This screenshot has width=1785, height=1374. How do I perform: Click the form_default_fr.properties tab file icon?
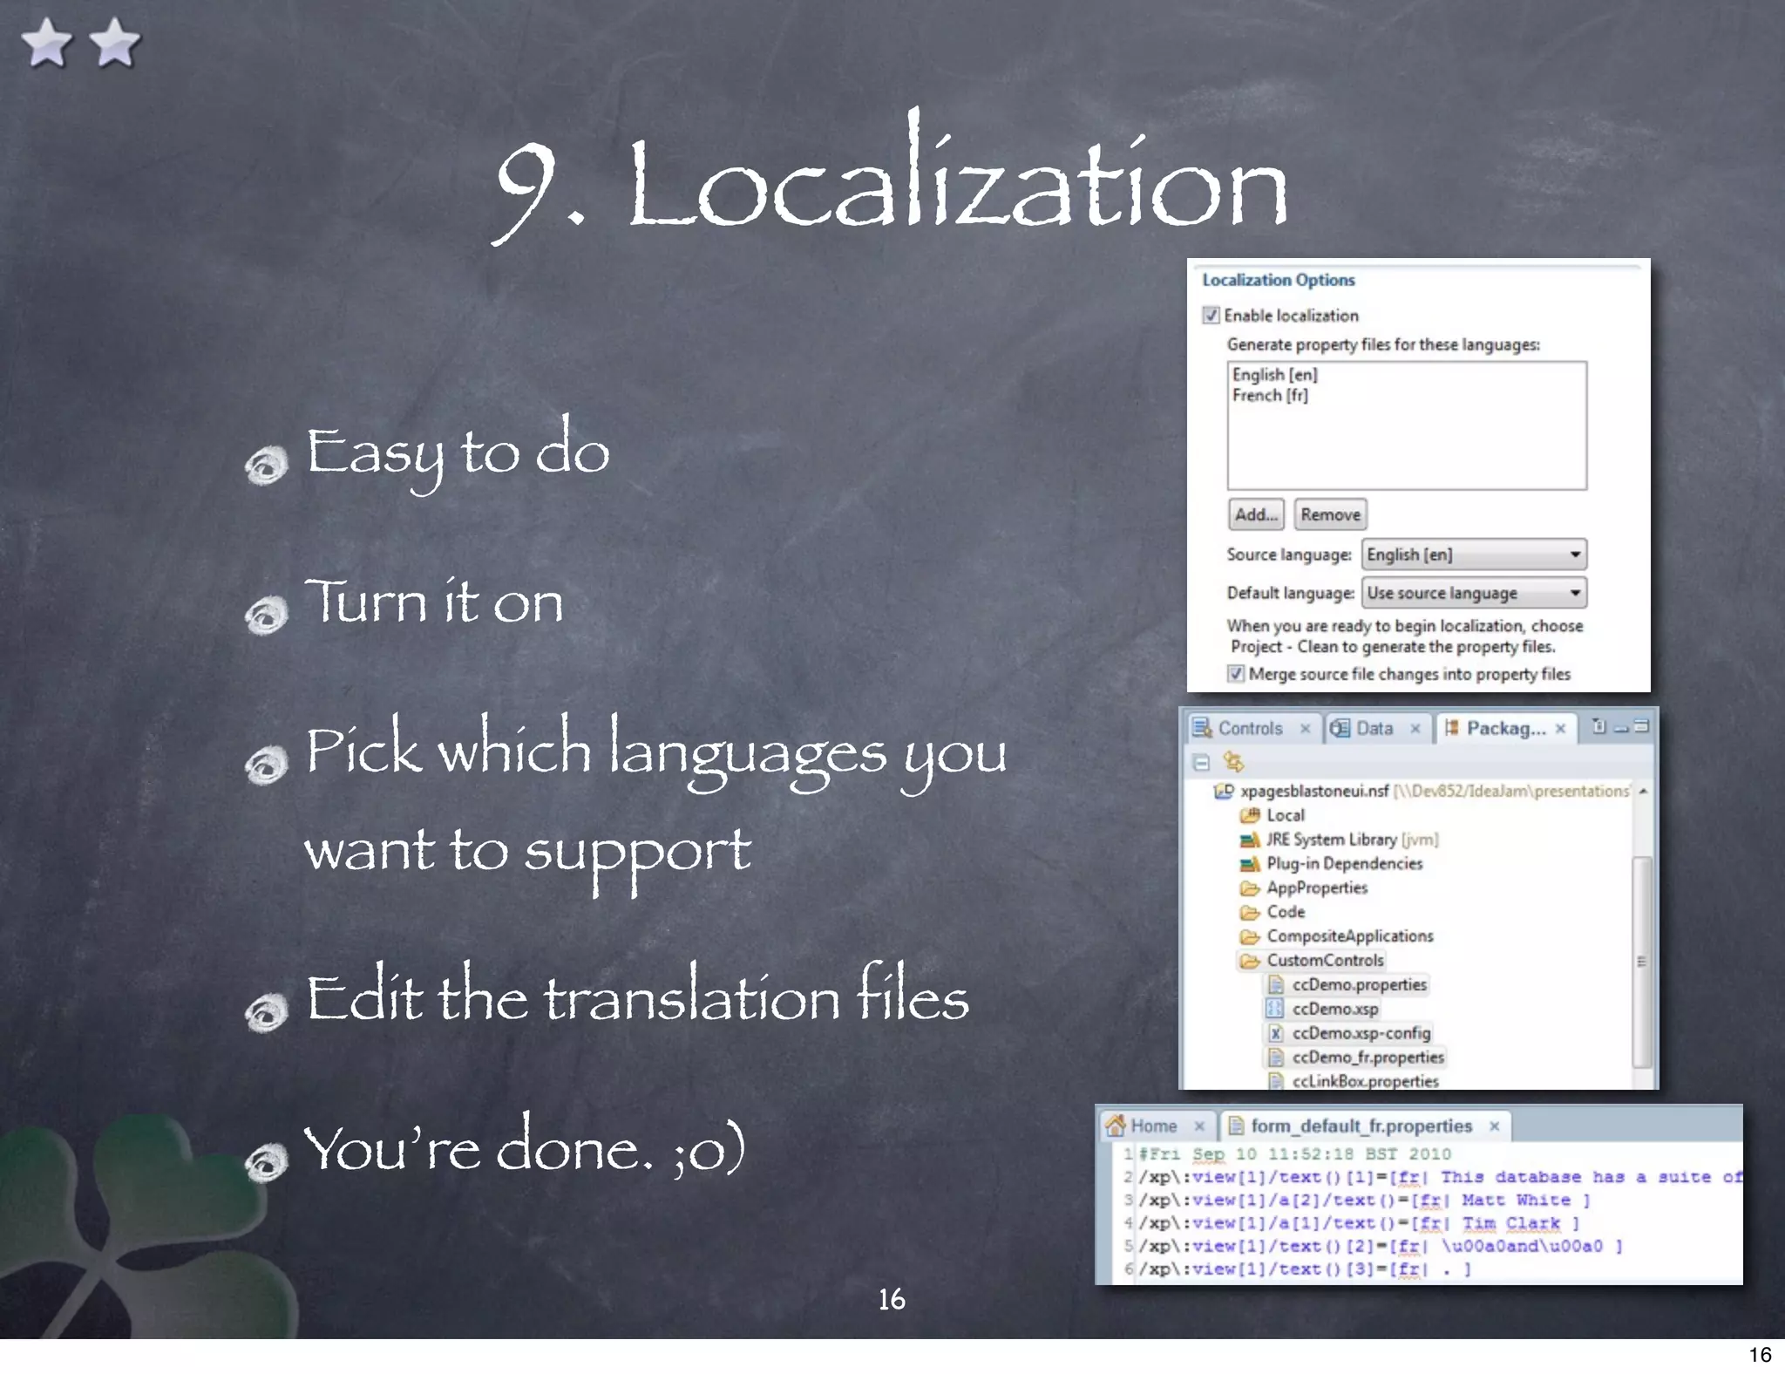[x=1236, y=1126]
